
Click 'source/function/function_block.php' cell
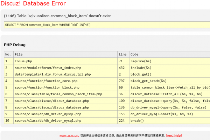pos(65,87)
